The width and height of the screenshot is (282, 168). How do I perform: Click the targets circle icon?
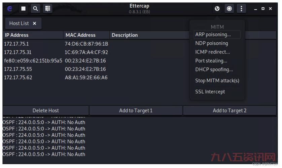pos(229,8)
